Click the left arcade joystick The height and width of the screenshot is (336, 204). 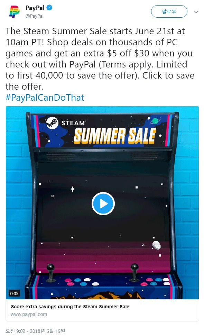click(x=51, y=273)
